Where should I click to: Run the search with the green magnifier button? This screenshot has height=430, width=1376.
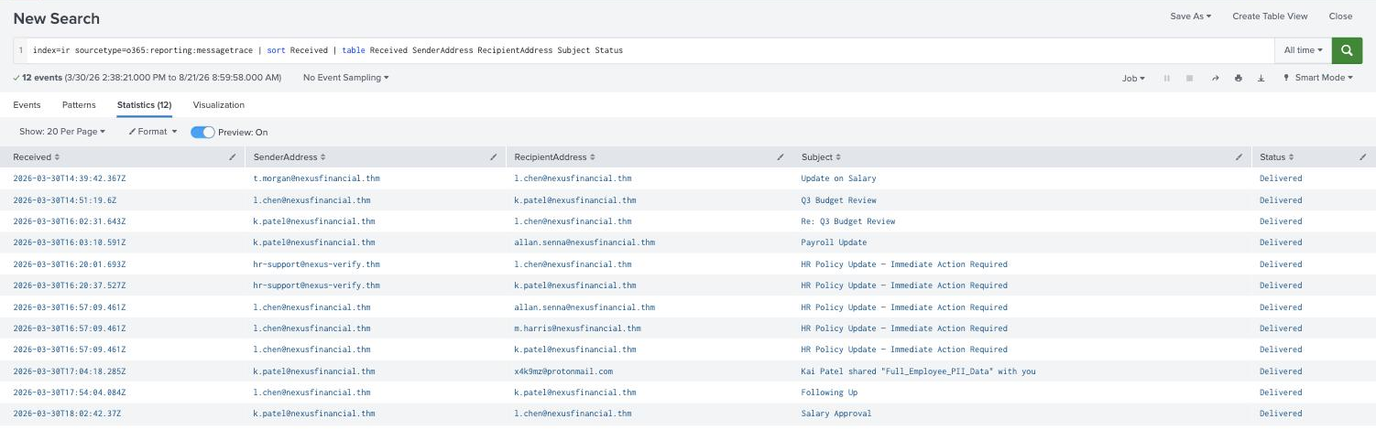(1346, 50)
